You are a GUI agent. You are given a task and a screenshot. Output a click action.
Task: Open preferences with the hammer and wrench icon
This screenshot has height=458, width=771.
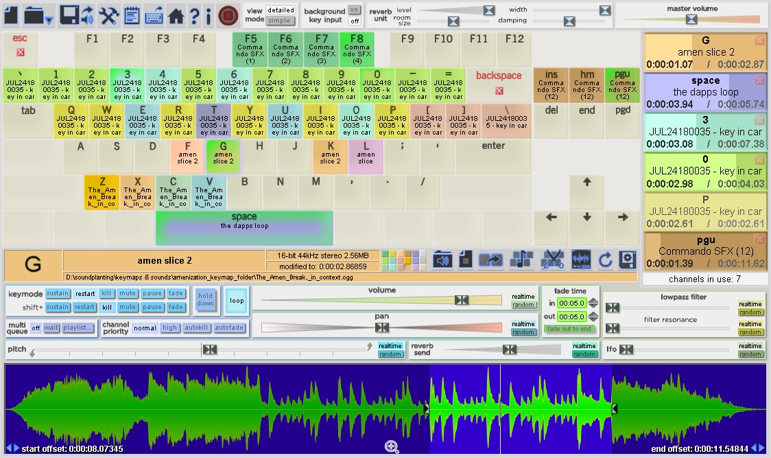[x=109, y=14]
